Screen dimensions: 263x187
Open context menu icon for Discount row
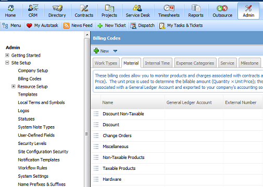click(x=96, y=125)
